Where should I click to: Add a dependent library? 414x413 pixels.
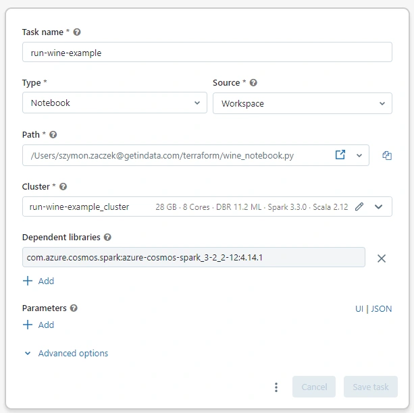point(38,281)
